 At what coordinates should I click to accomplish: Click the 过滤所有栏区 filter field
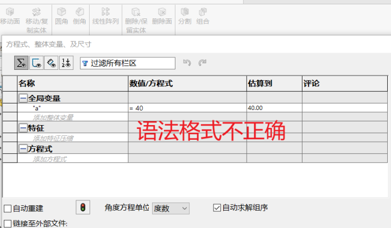pyautogui.click(x=128, y=63)
